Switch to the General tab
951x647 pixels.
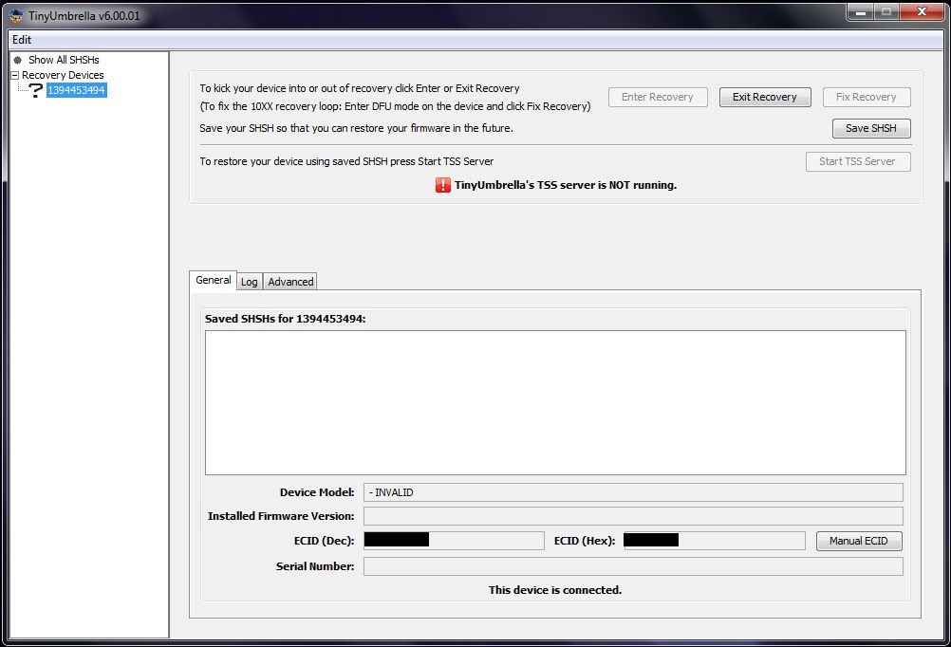(x=213, y=280)
